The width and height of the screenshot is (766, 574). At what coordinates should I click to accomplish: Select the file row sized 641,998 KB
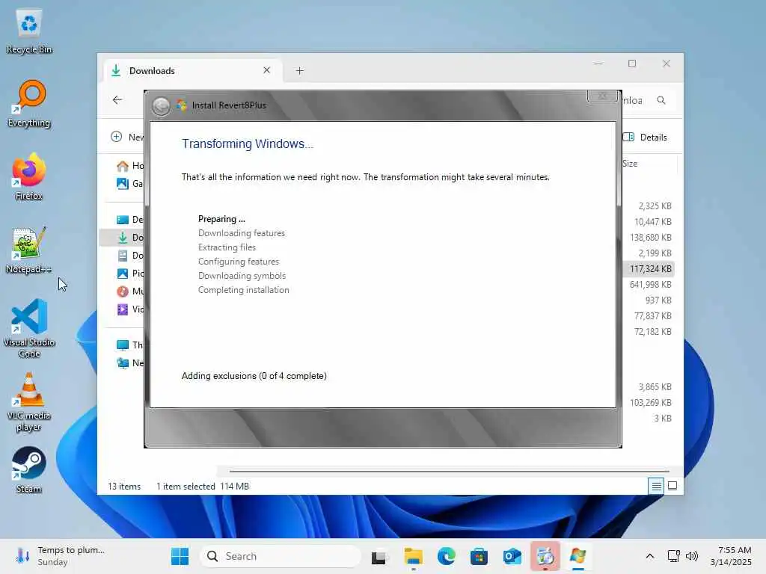tap(650, 285)
